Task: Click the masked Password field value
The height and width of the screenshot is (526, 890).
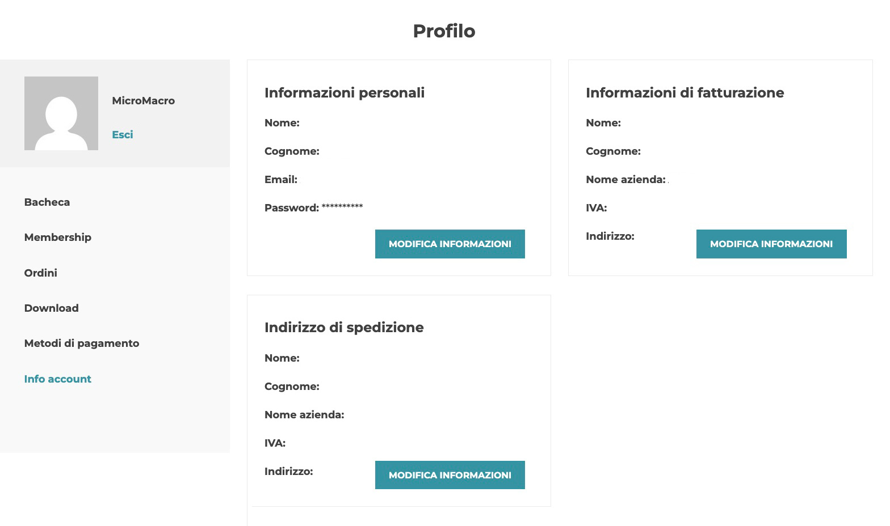Action: tap(342, 206)
